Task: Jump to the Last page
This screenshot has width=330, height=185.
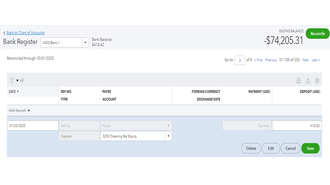Action: pos(316,60)
